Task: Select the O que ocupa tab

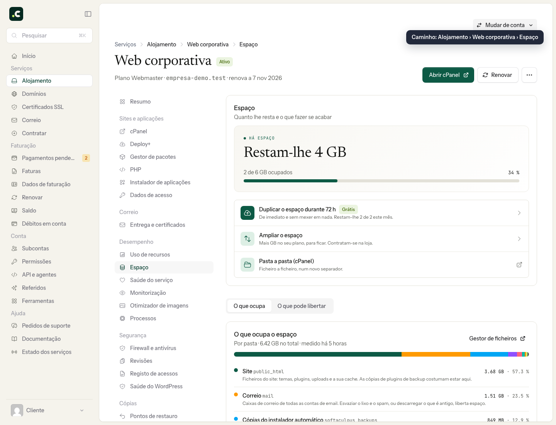Action: (x=249, y=306)
